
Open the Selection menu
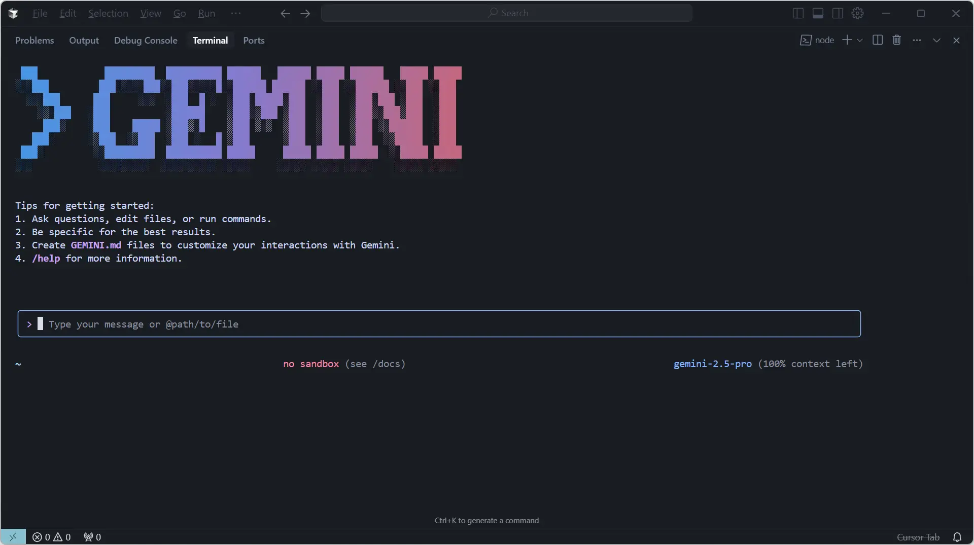point(108,14)
